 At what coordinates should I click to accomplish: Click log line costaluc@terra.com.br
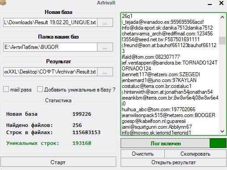pyautogui.click(x=156, y=86)
